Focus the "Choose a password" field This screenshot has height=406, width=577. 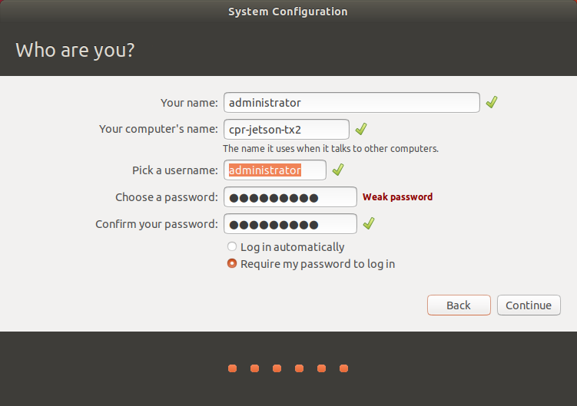point(290,197)
